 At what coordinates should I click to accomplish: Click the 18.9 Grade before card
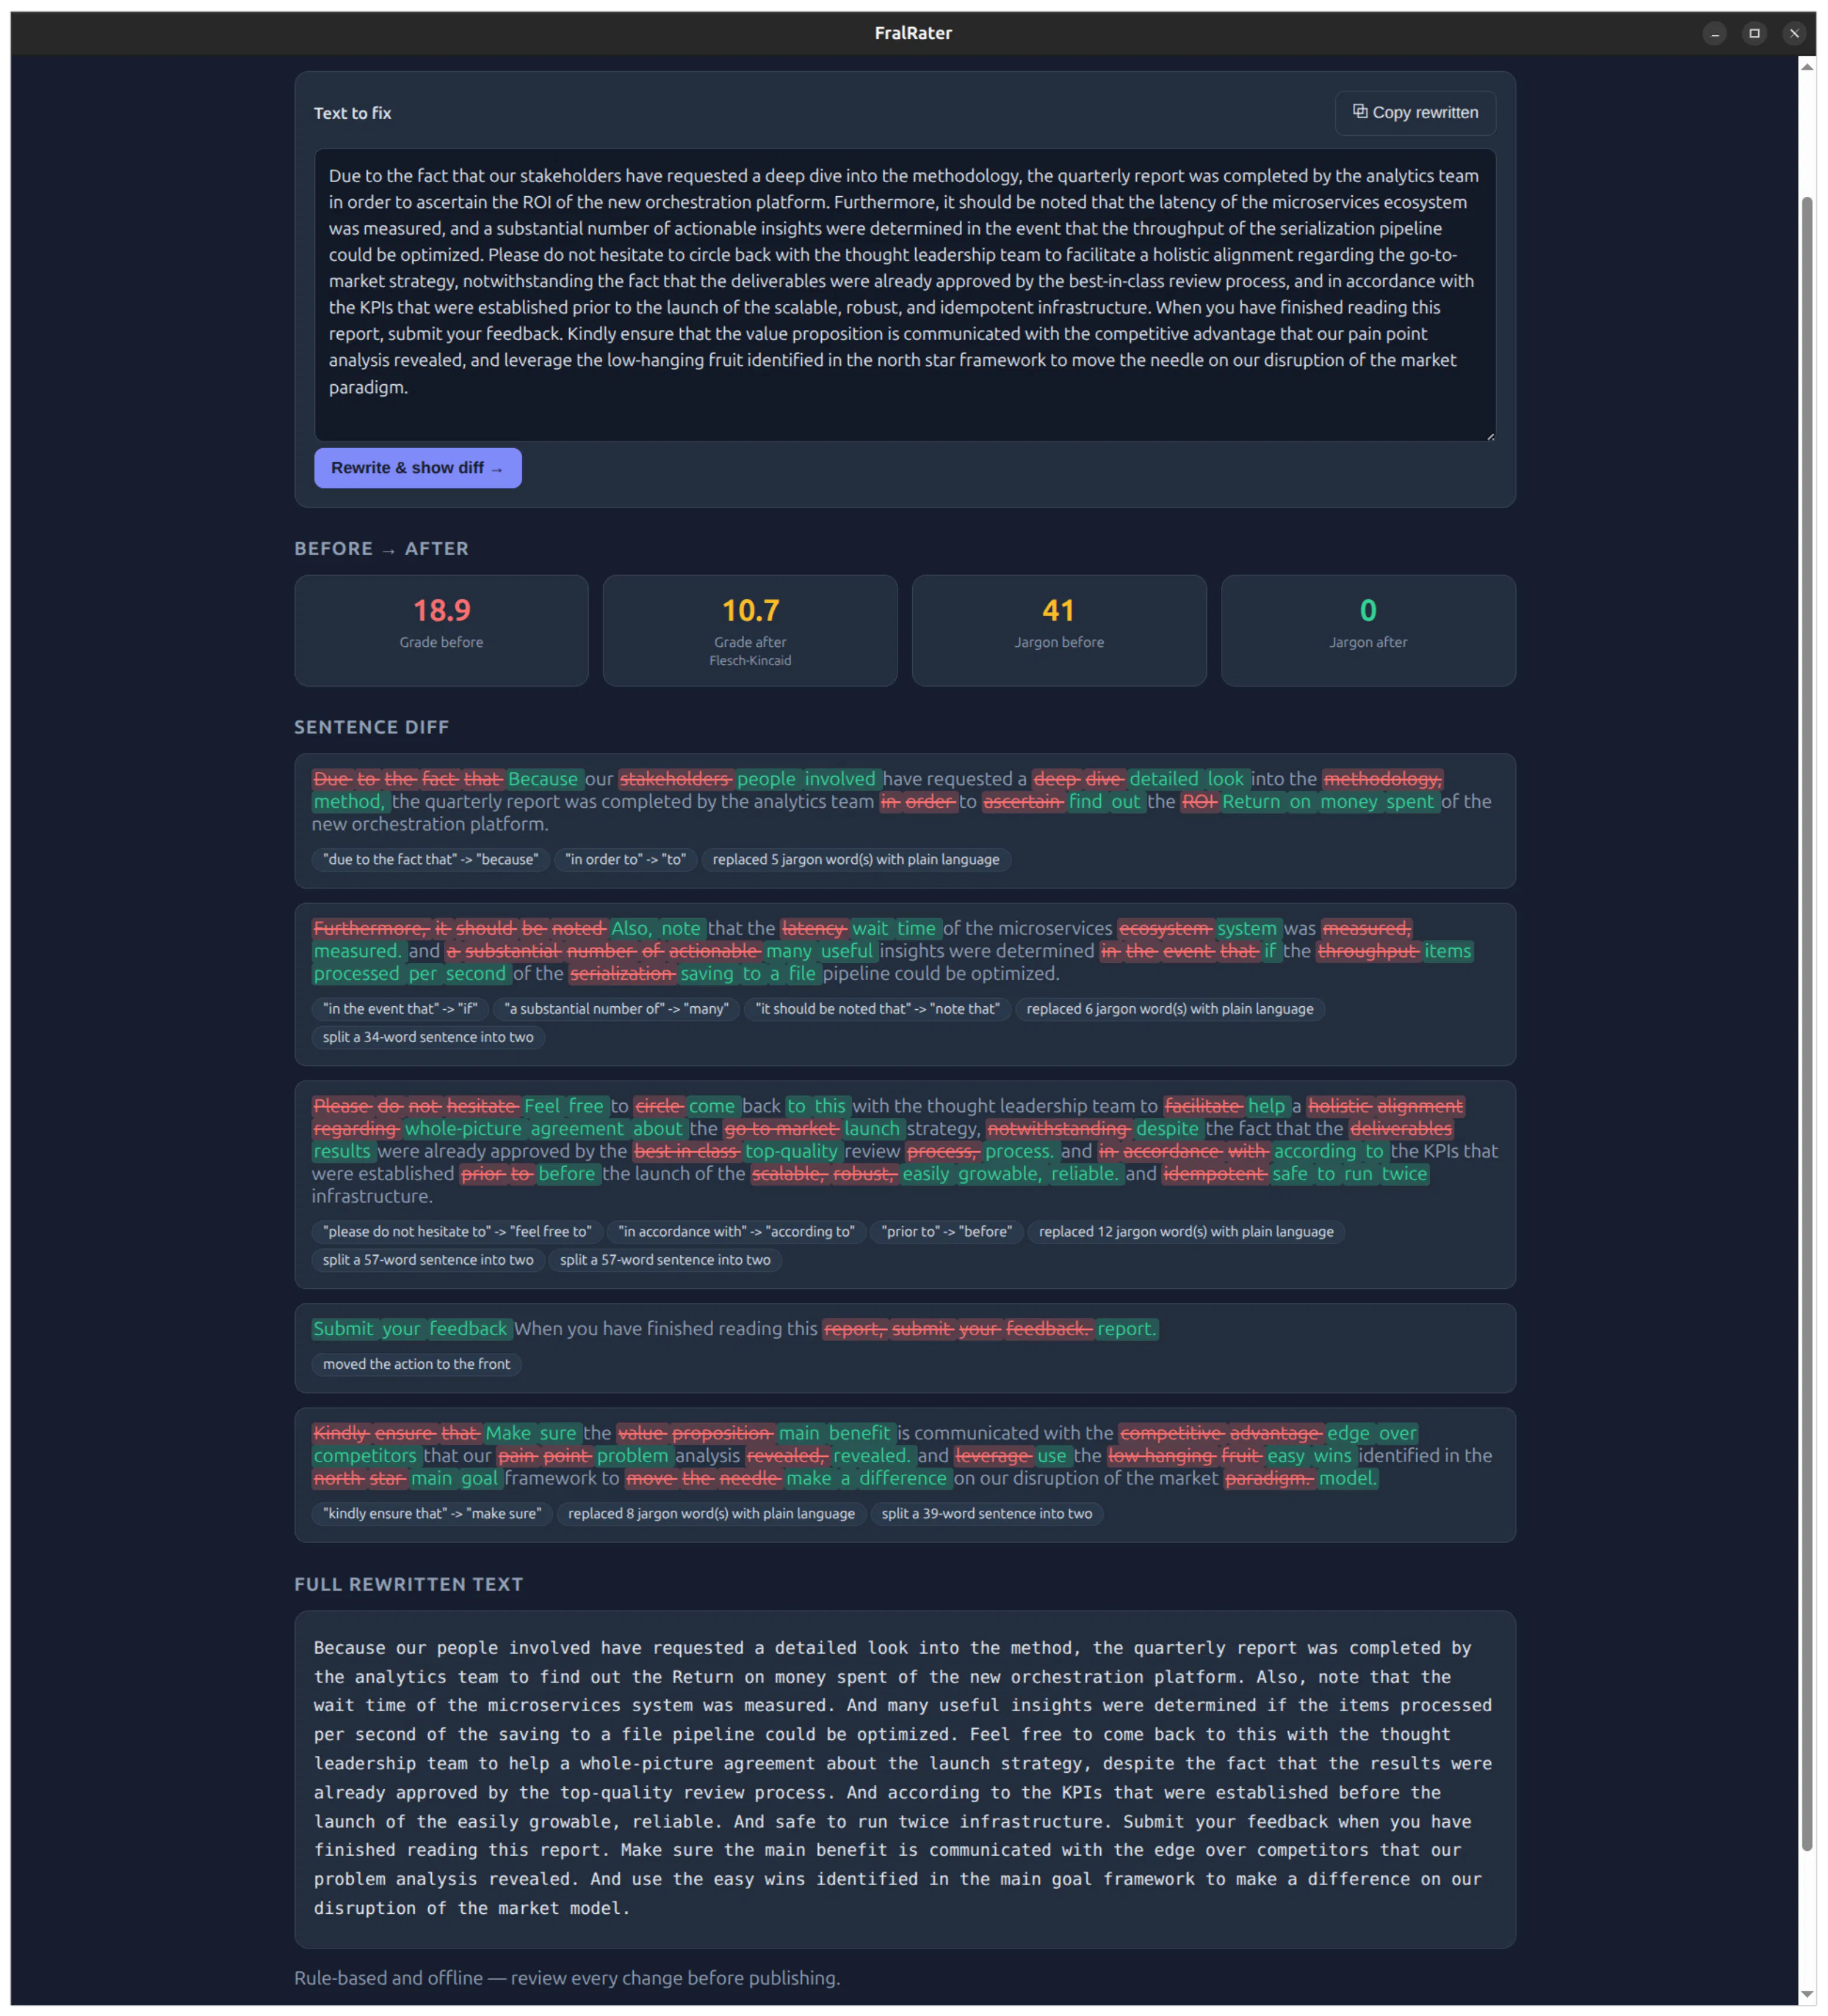[x=441, y=630]
